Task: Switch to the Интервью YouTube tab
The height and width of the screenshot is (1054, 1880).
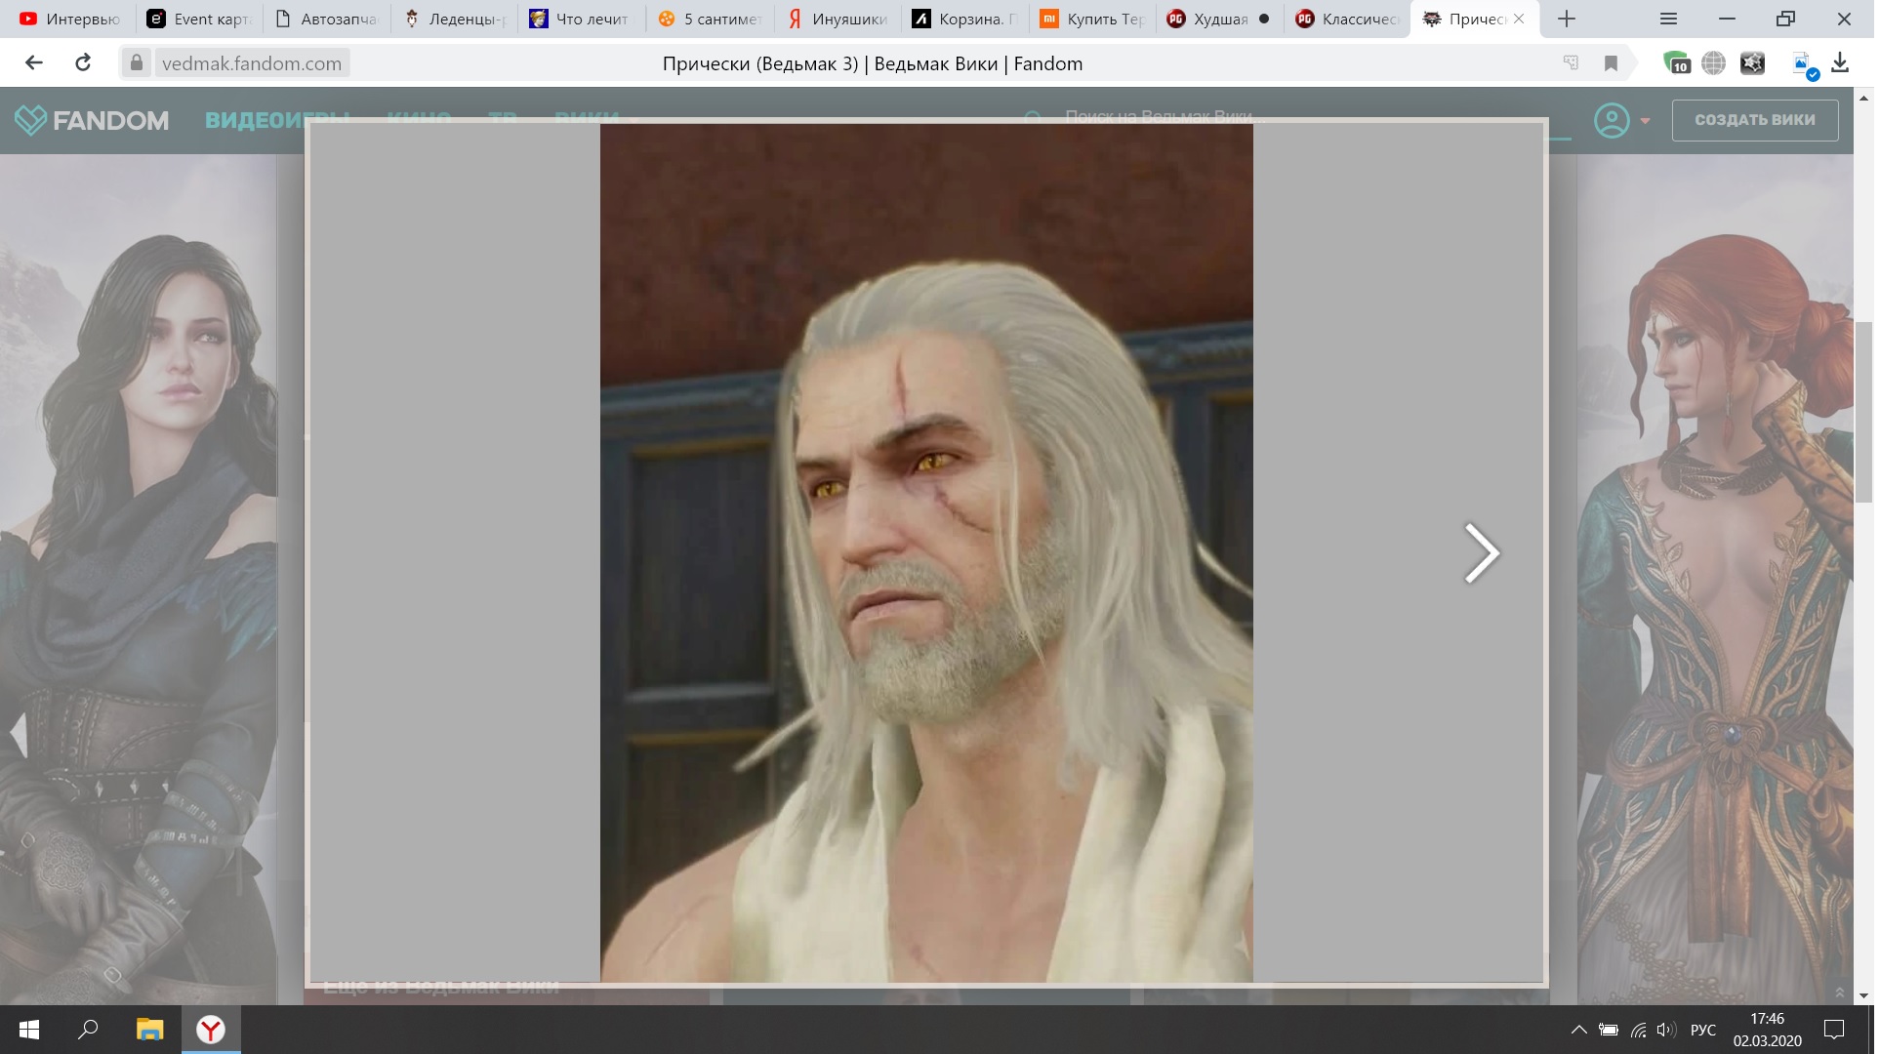Action: tap(70, 19)
